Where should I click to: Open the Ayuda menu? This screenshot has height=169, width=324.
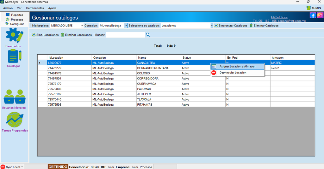tap(52, 8)
